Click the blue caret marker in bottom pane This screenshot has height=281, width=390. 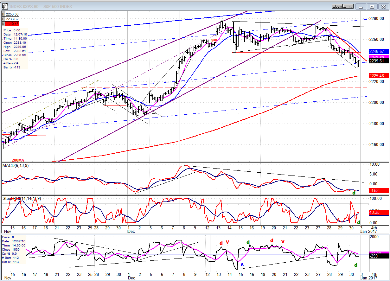(x=242, y=264)
